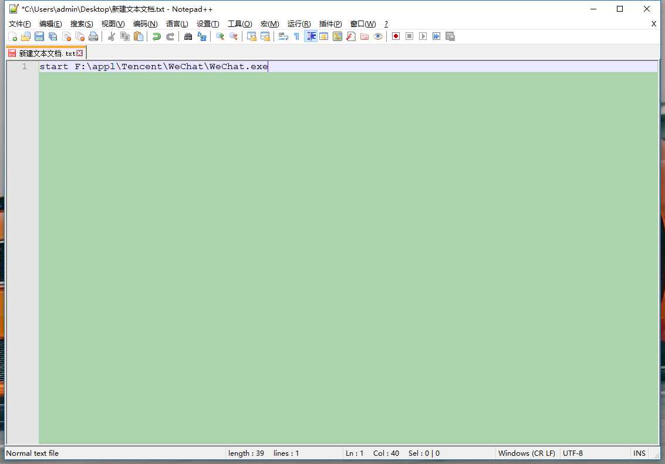Open the 宏(M) menu
665x464 pixels.
pos(270,23)
